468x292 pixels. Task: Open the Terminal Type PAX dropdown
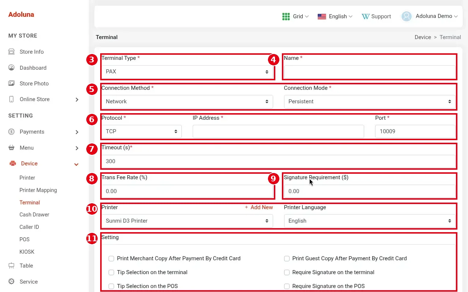(x=187, y=72)
